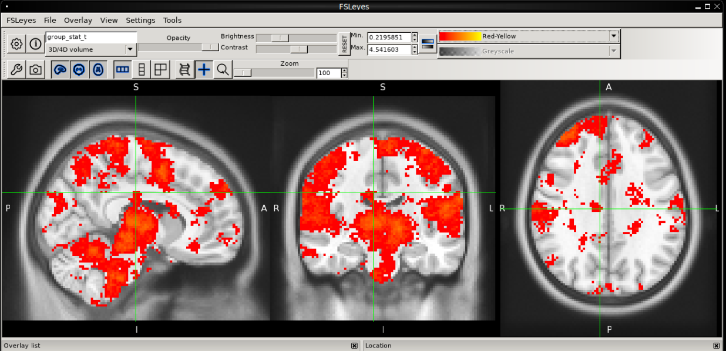Click the Location panel title

tap(378, 346)
